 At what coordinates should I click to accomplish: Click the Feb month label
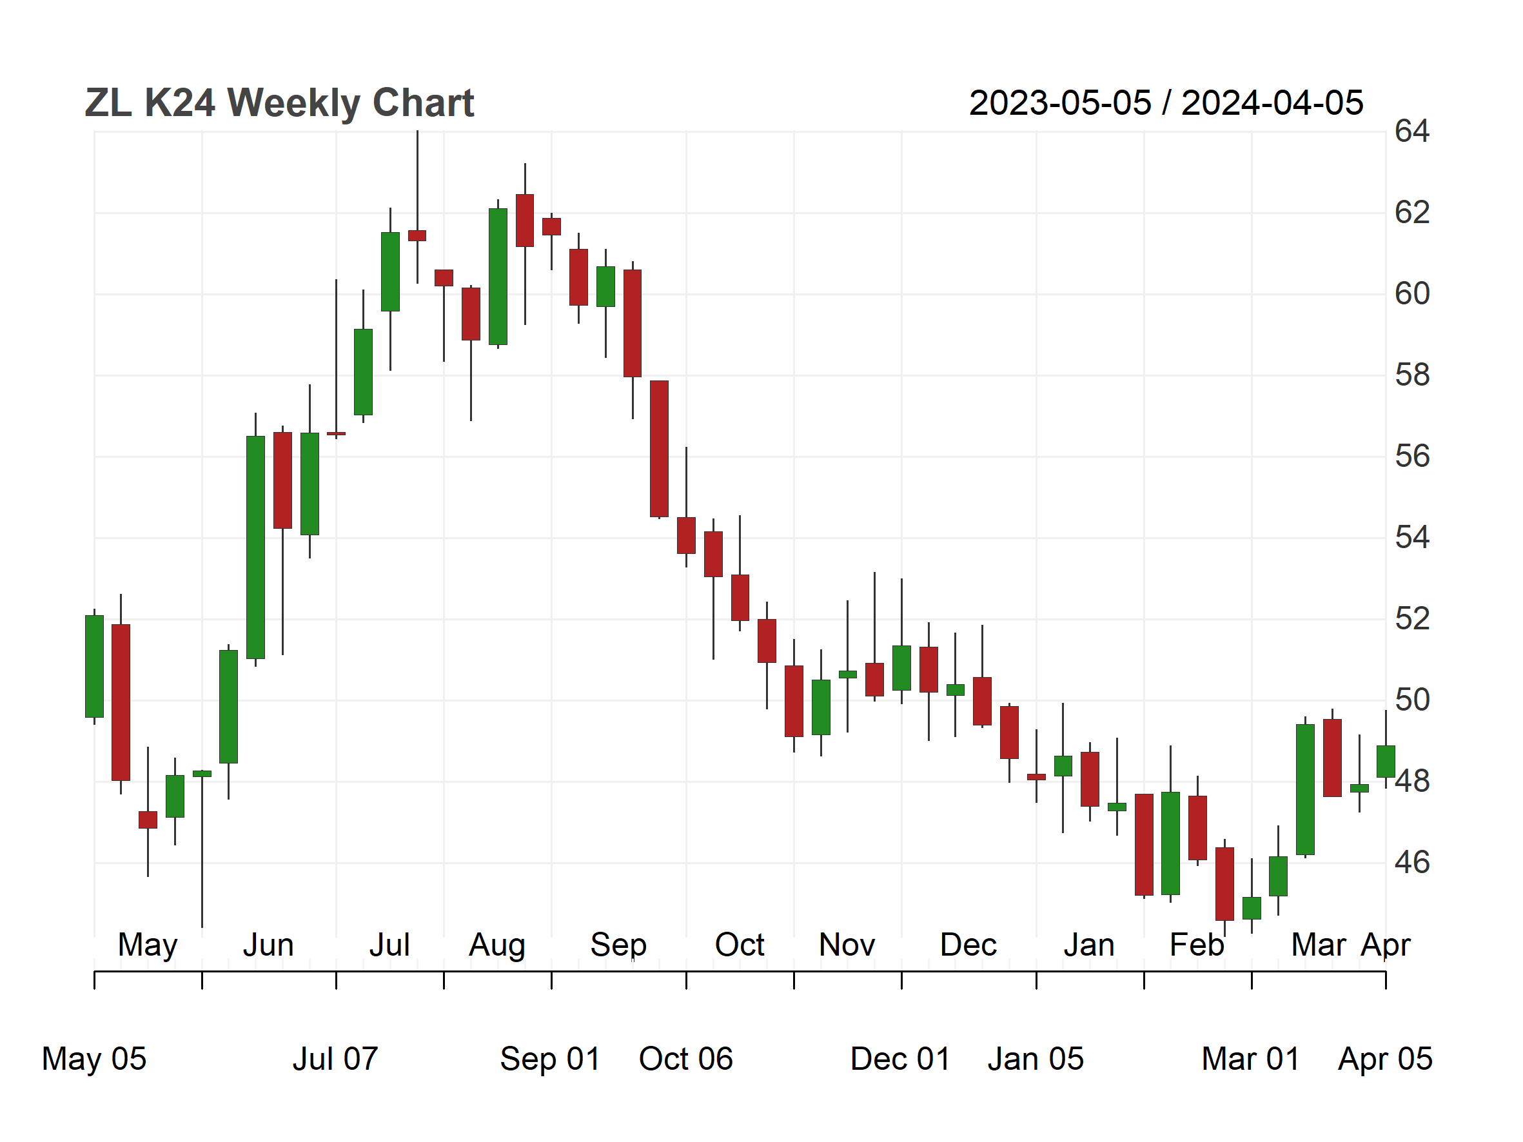coord(1197,945)
